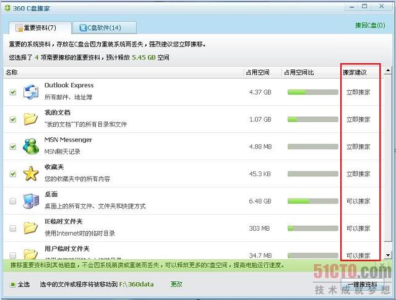
Task: Click the 桌面 computer icon
Action: [x=31, y=201]
